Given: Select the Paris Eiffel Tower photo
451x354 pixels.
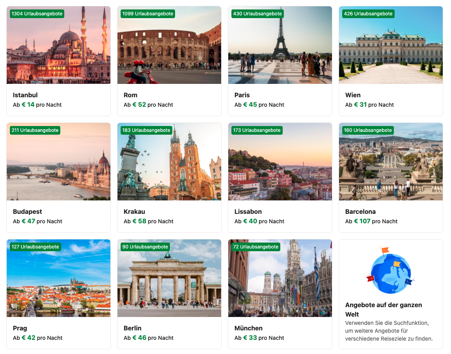Looking at the screenshot, I should [x=280, y=45].
